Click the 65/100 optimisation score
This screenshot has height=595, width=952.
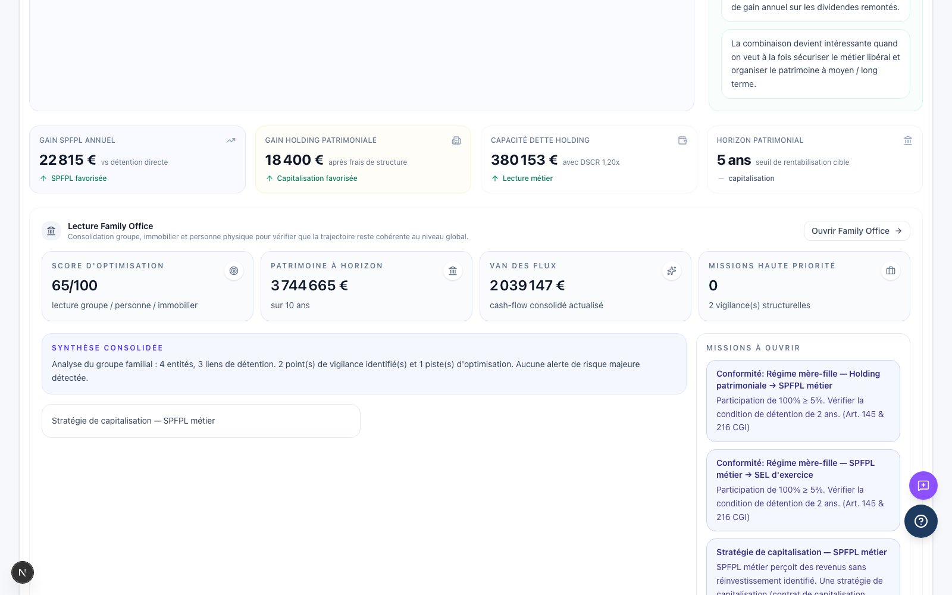[74, 286]
